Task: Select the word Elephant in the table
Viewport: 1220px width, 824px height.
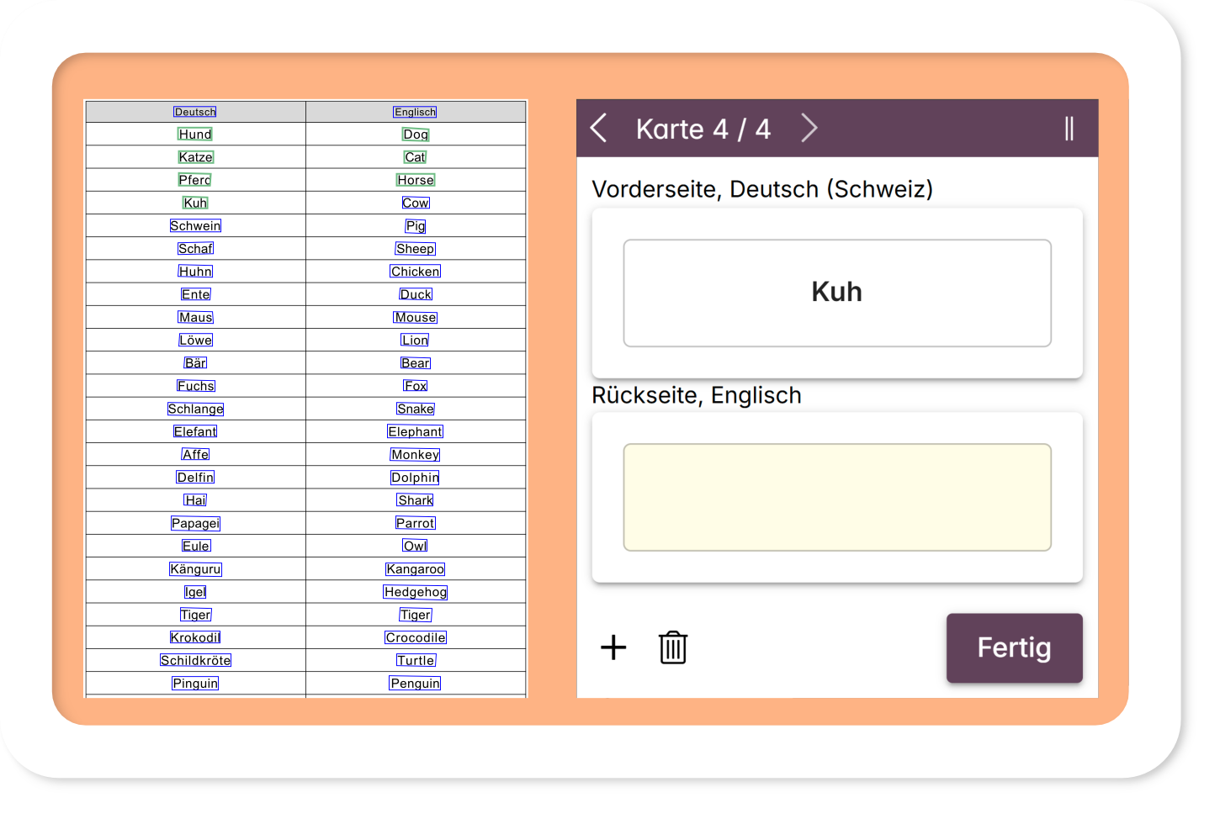Action: click(416, 431)
